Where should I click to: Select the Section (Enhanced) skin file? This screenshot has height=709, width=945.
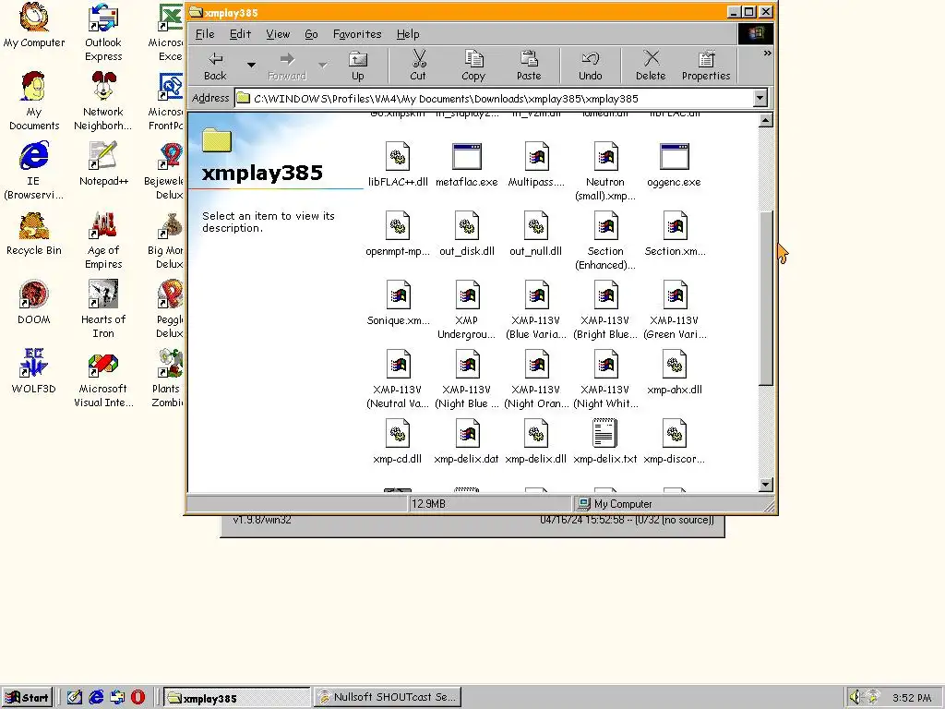[x=605, y=241]
